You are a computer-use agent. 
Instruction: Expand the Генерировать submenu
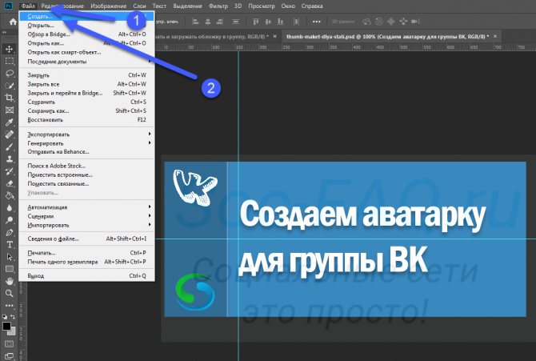tap(86, 143)
